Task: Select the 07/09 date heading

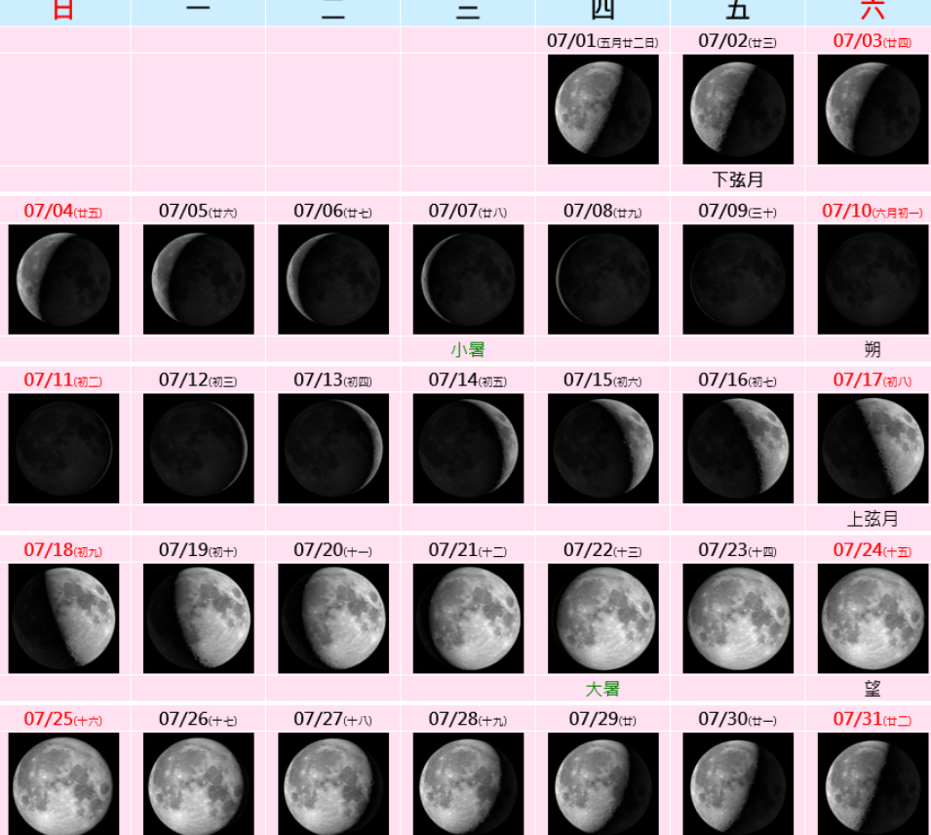Action: click(x=737, y=211)
